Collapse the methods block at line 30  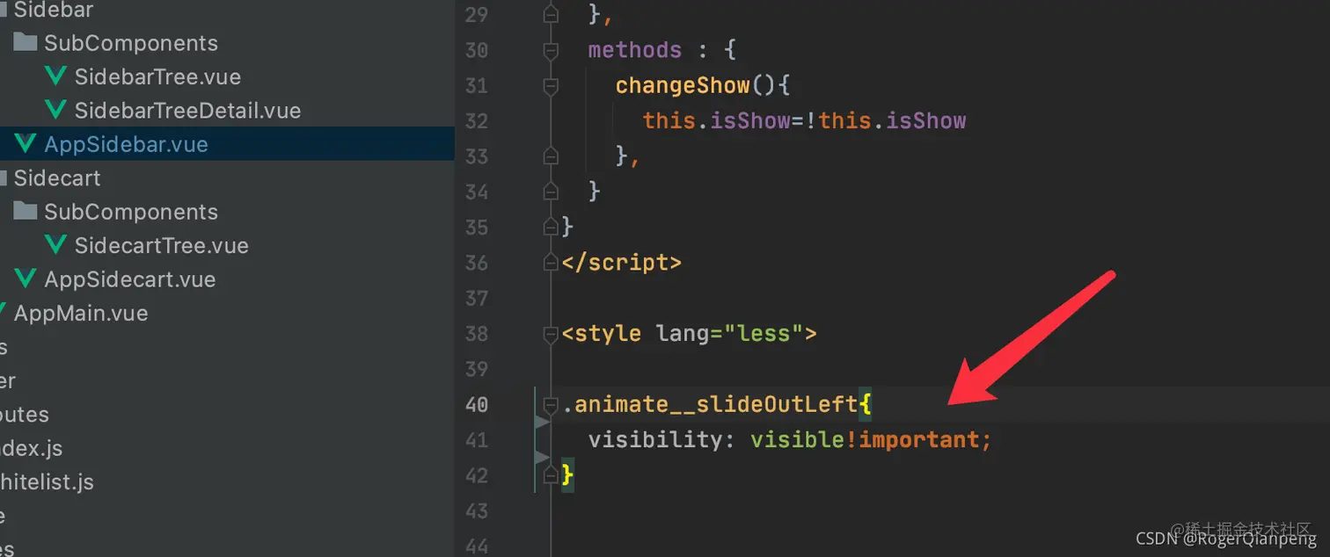551,51
